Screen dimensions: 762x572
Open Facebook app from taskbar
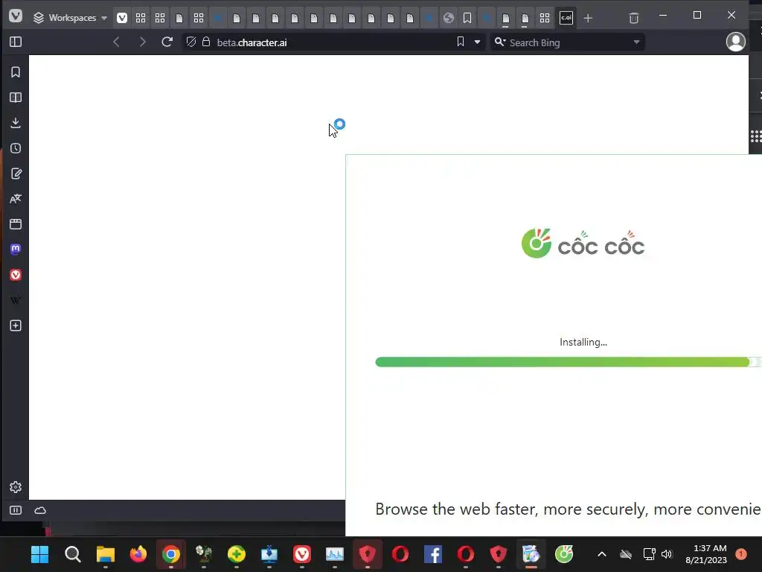(433, 554)
